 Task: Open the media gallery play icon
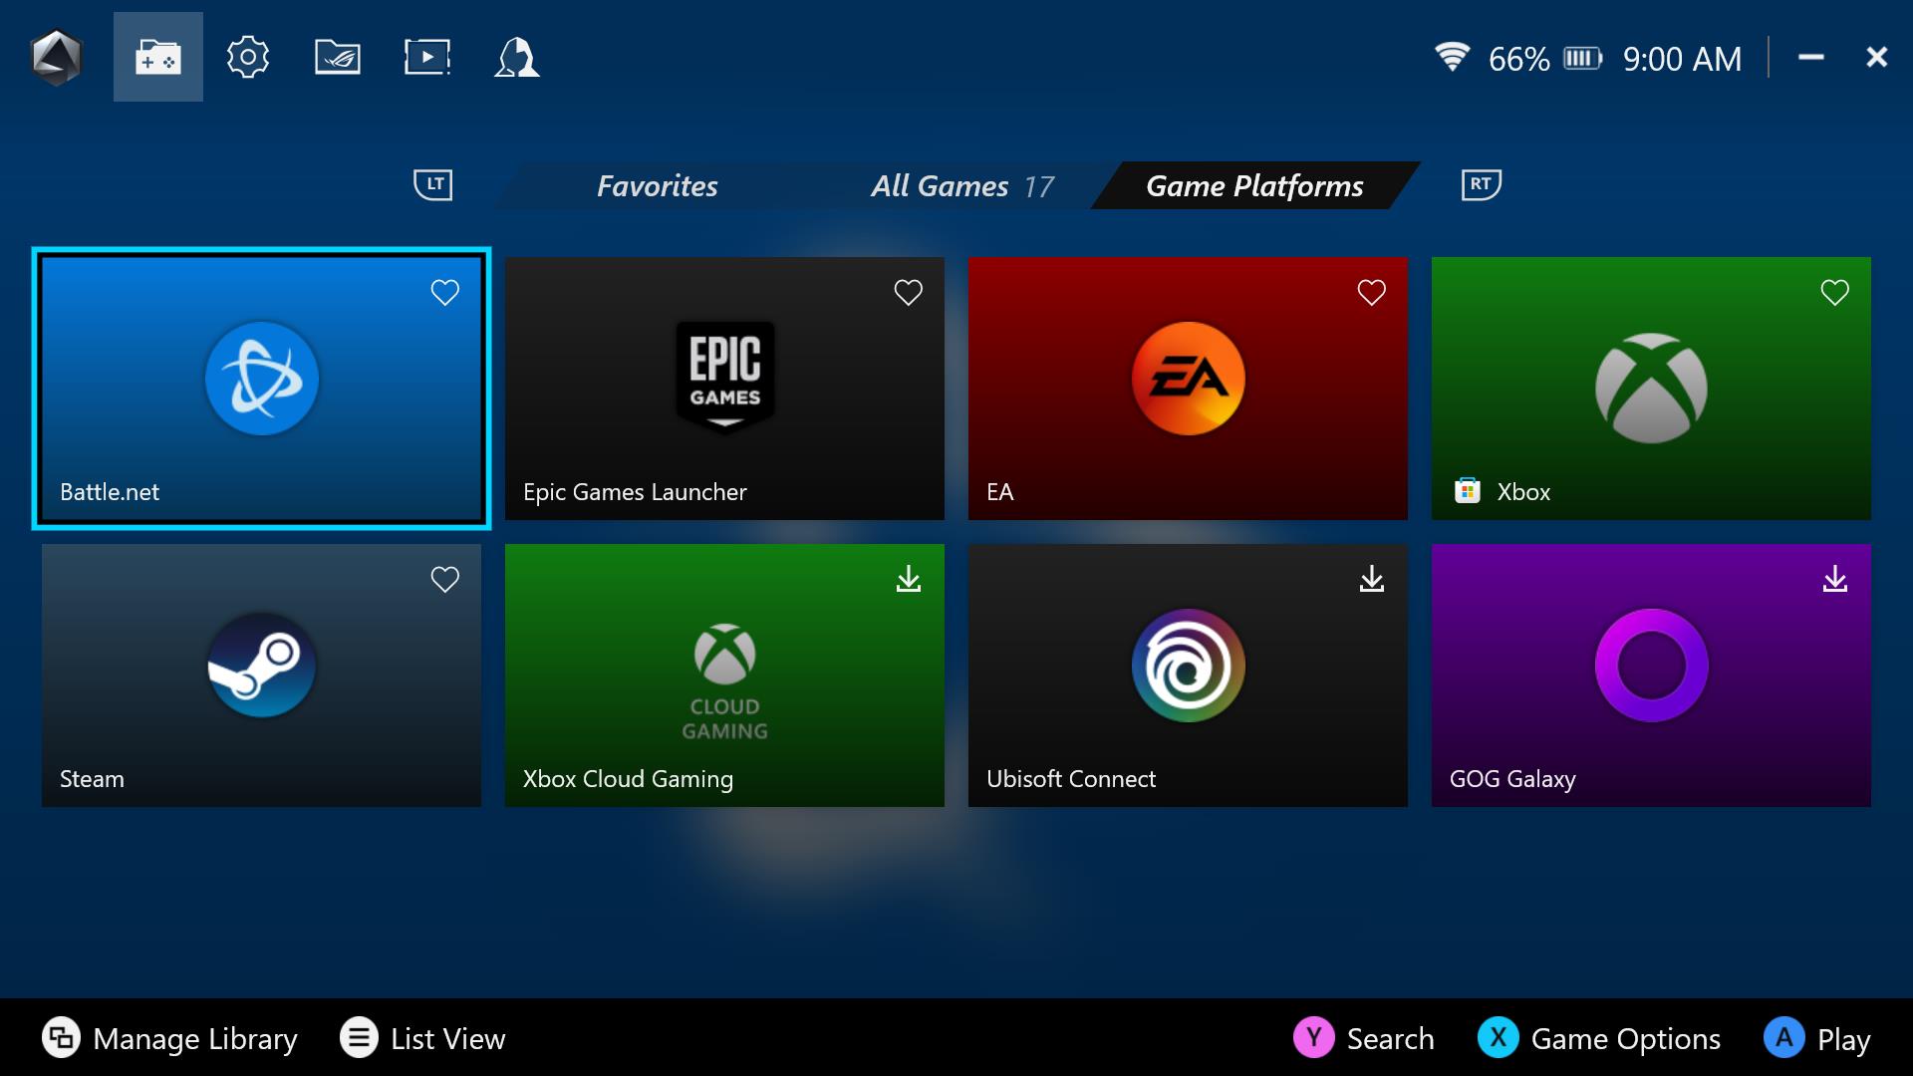click(x=427, y=57)
